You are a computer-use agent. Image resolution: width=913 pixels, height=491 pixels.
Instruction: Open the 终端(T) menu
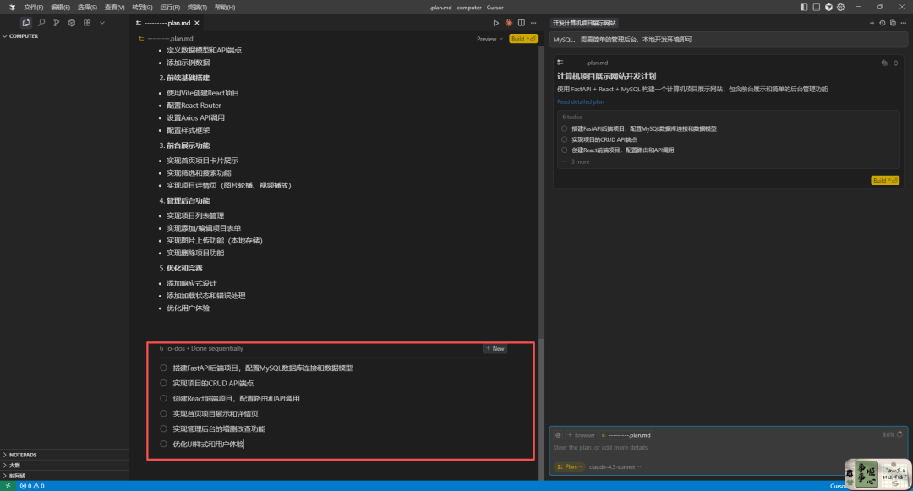tap(197, 7)
